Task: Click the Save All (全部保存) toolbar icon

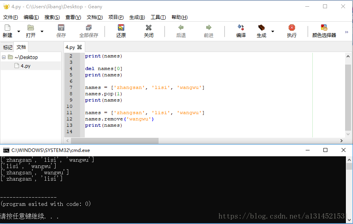Action: (89, 28)
